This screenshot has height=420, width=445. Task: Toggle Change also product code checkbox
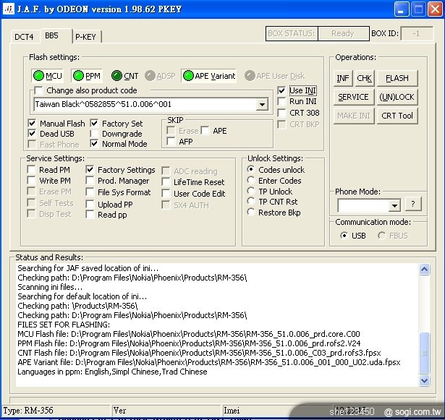[38, 90]
